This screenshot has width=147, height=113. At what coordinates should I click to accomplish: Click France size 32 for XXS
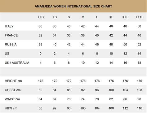40,35
